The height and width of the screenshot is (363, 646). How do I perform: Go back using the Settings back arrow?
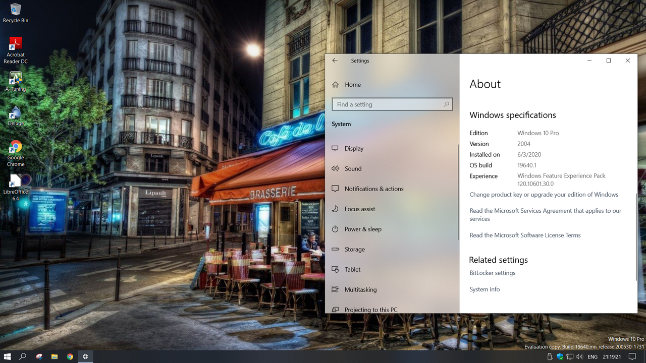click(x=335, y=60)
